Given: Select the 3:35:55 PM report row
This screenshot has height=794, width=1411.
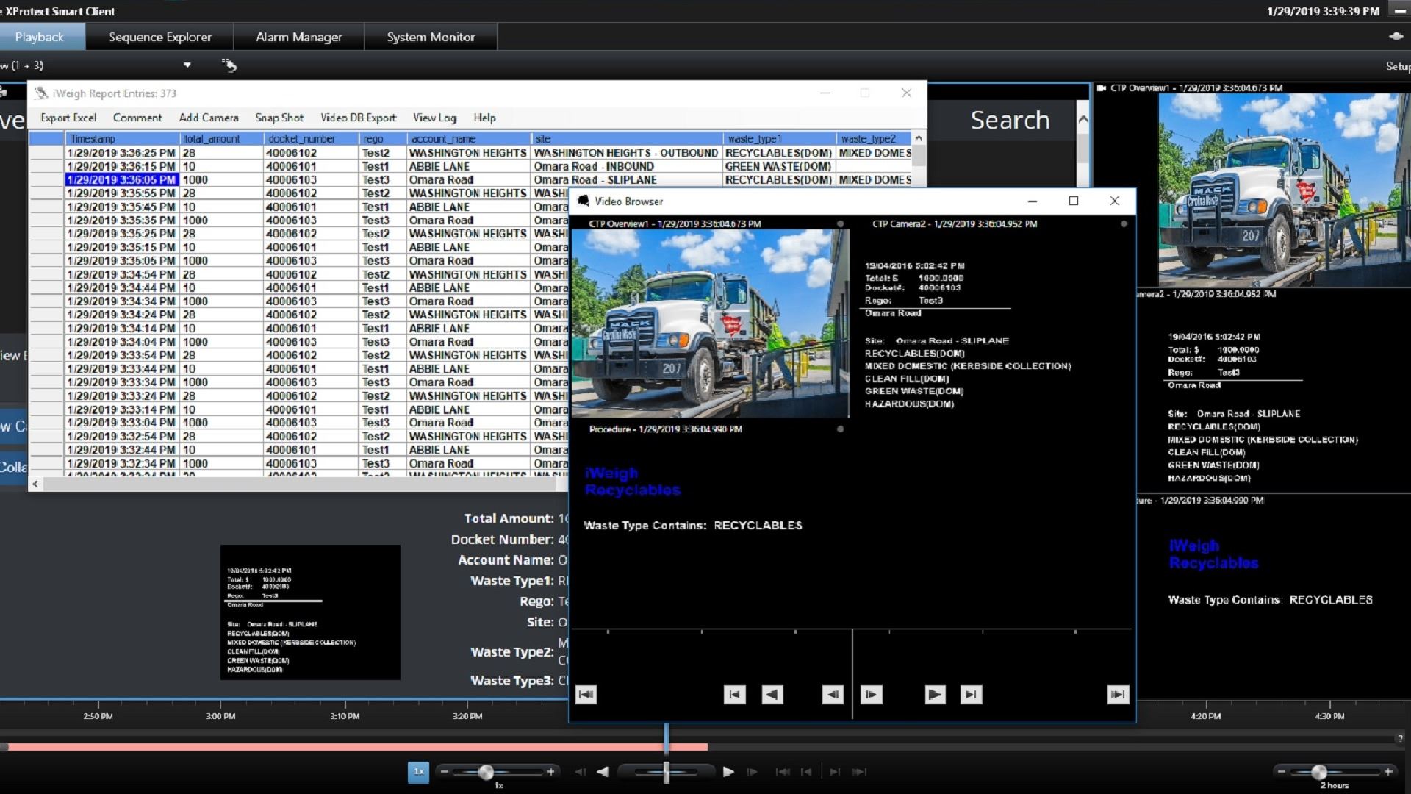Looking at the screenshot, I should (x=121, y=193).
